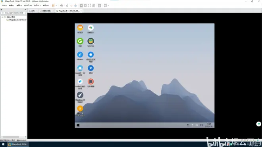Open the Edit menu
This screenshot has height=147, width=262.
point(12,6)
